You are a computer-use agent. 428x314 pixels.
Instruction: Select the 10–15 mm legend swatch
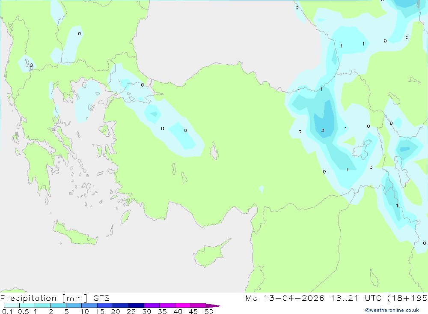(89, 305)
